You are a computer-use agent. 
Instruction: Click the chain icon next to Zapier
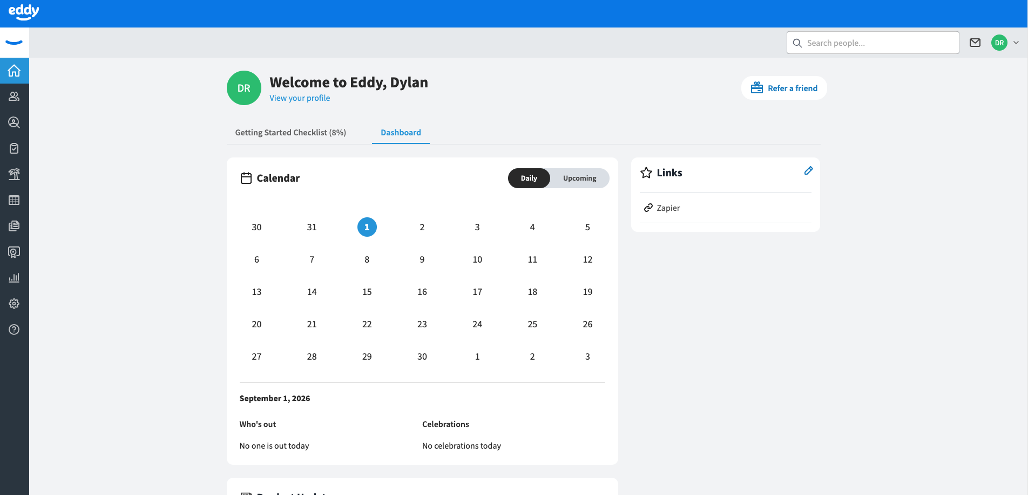click(x=648, y=208)
